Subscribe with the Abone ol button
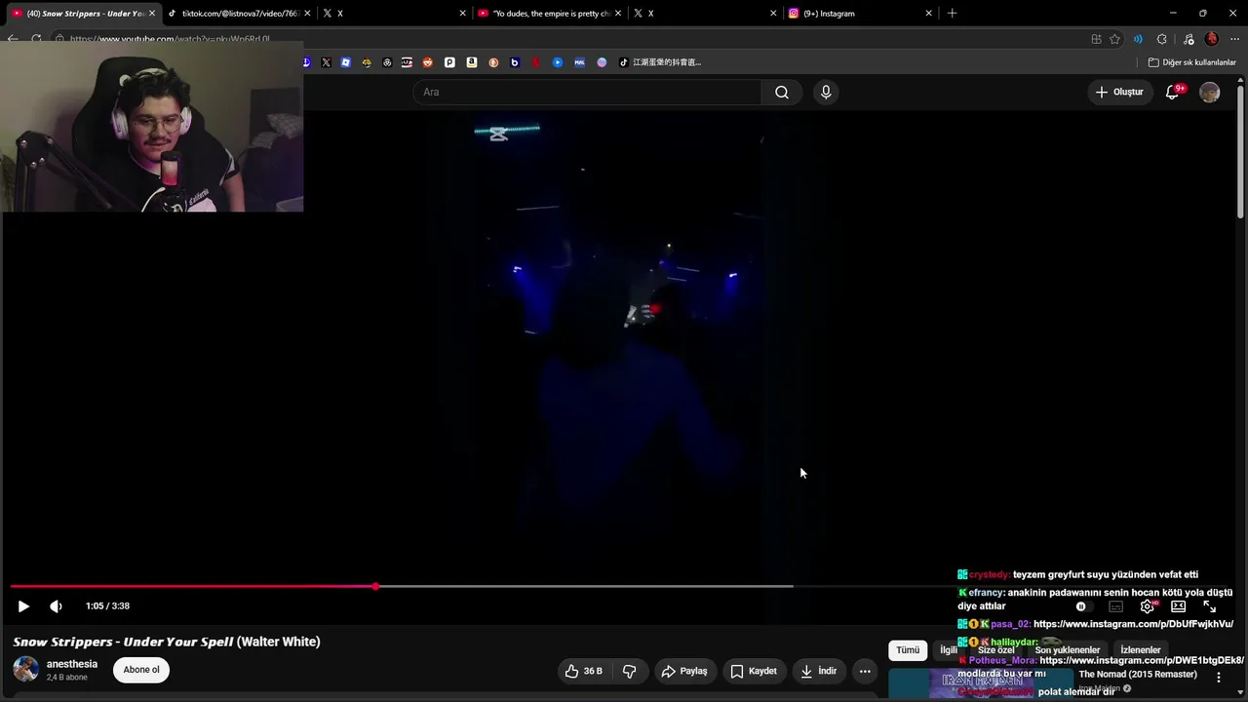Viewport: 1248px width, 702px height. 141,670
